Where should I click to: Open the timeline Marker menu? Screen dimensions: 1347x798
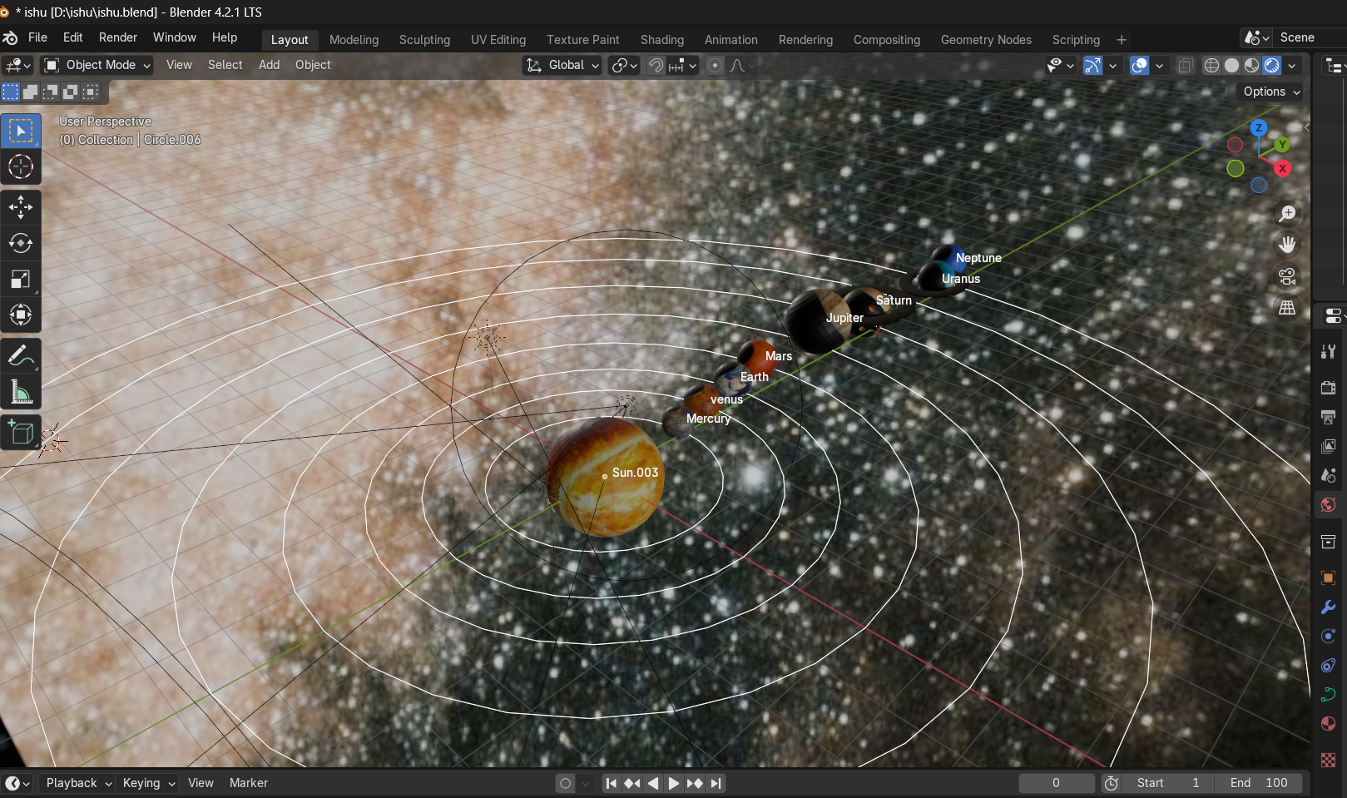tap(248, 783)
